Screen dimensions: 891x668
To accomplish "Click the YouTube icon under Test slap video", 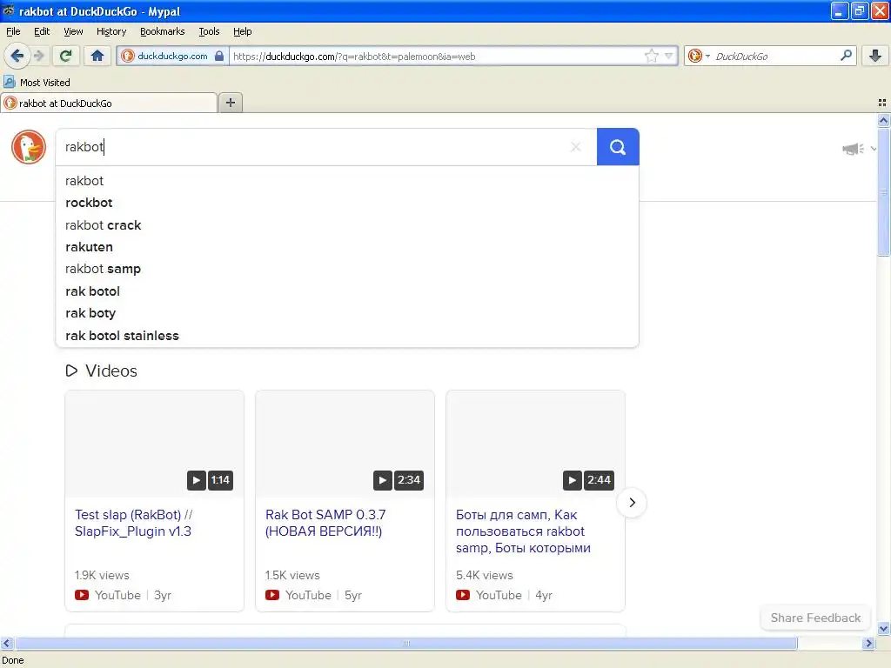I will coord(82,595).
